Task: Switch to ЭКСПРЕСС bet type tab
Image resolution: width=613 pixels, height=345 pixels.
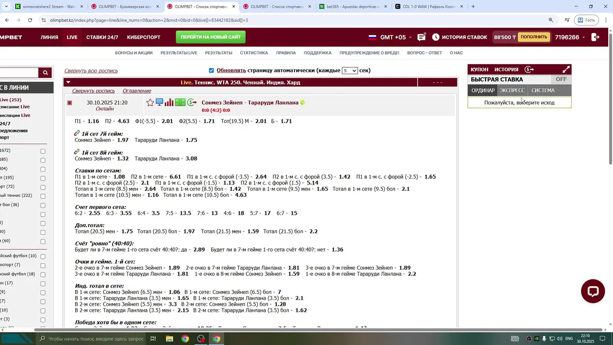Action: 512,90
